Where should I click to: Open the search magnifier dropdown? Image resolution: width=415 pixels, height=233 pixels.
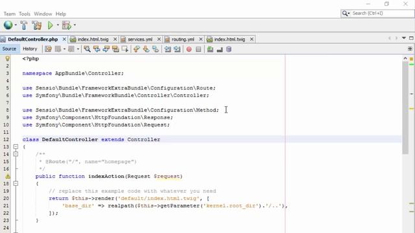pos(346,13)
